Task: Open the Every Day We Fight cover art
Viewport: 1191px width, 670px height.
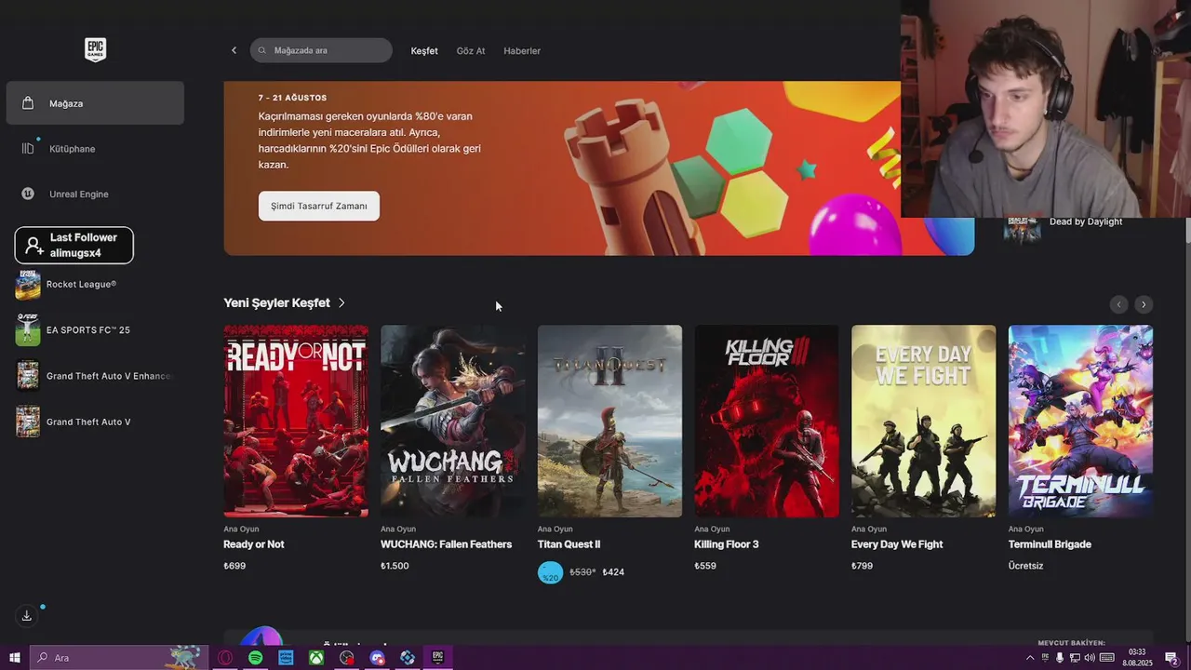Action: coord(923,421)
